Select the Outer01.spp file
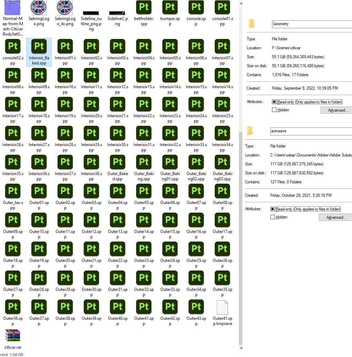 point(39,197)
